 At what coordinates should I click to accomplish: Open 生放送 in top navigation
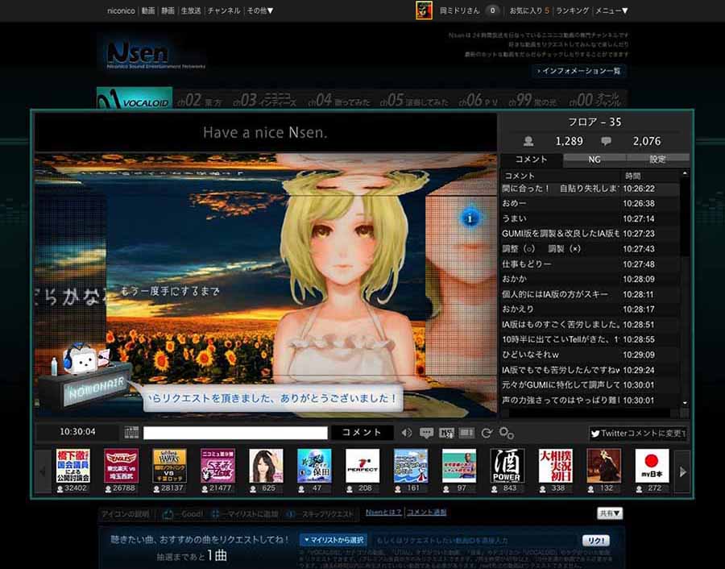[191, 10]
